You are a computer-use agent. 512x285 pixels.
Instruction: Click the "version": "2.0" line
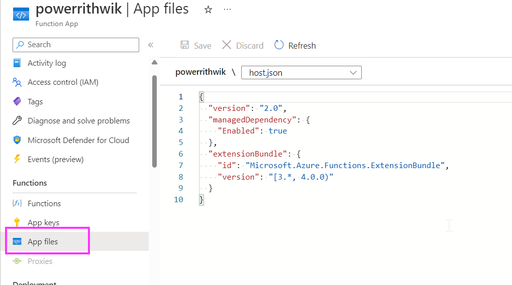point(248,108)
